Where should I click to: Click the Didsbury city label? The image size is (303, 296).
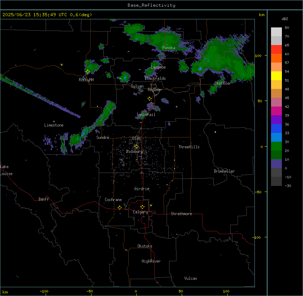pos(135,152)
